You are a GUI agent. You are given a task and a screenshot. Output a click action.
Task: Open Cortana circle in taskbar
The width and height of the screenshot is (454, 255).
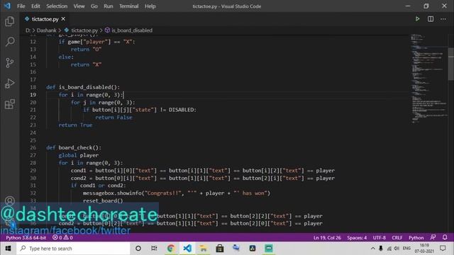[x=138, y=249]
